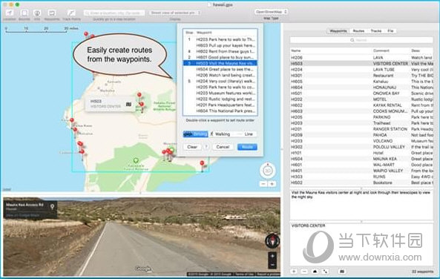Switch to the File tab
Image resolution: width=440 pixels, height=279 pixels.
tap(390, 31)
